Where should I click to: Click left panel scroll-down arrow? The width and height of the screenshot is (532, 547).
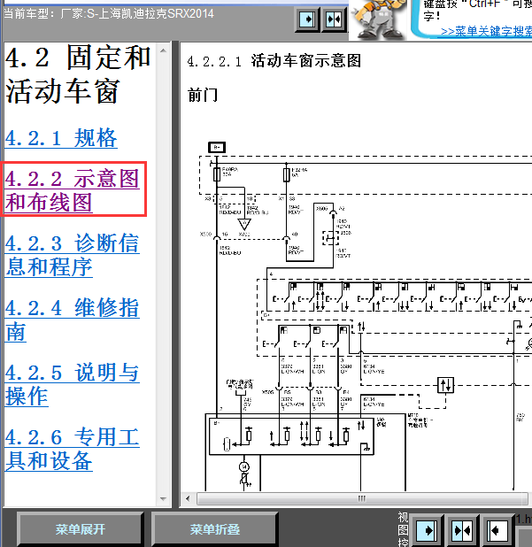pos(163,499)
